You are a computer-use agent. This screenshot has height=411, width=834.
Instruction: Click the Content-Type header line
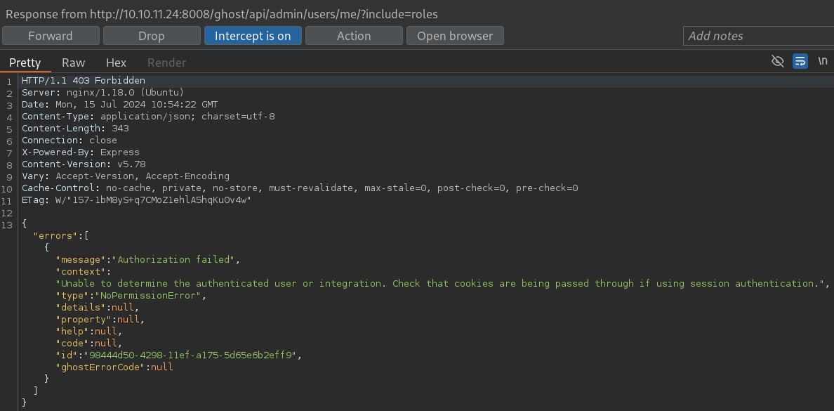click(148, 116)
